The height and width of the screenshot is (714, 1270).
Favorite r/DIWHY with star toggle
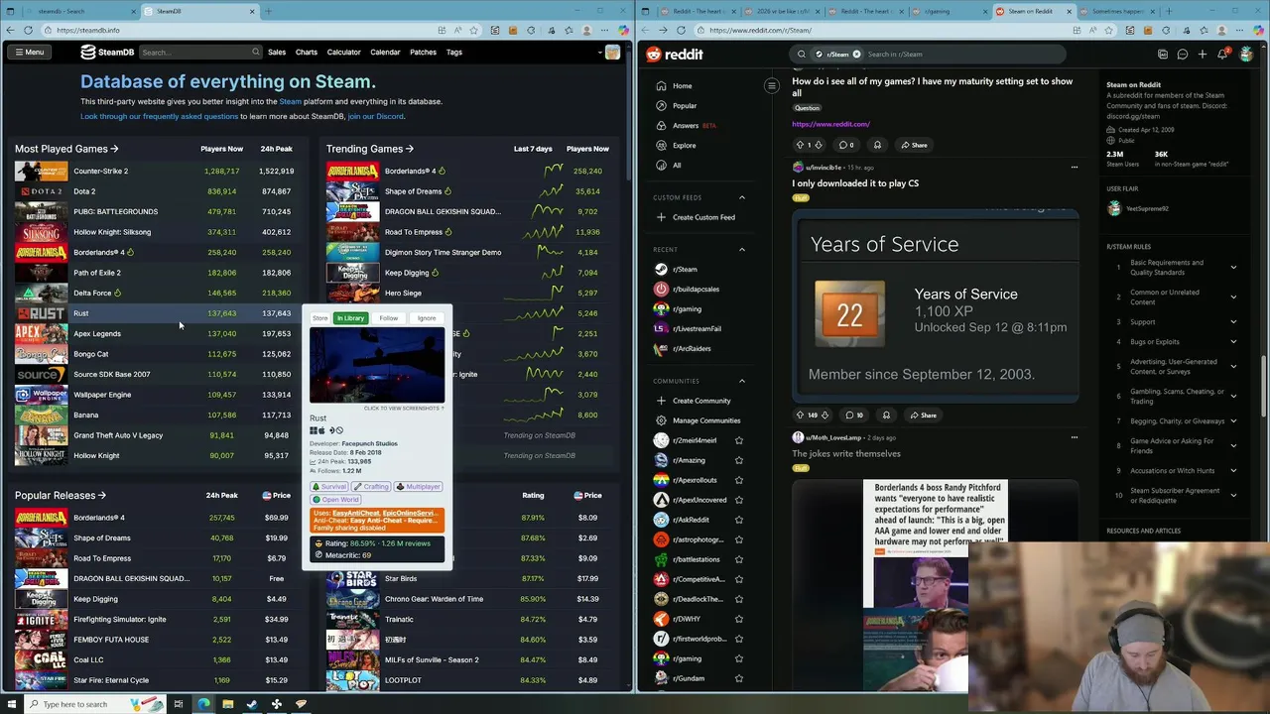[x=738, y=619]
